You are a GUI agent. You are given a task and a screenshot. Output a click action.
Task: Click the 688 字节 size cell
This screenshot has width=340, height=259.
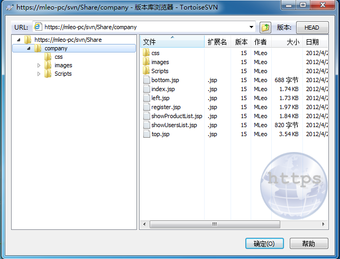click(x=287, y=80)
